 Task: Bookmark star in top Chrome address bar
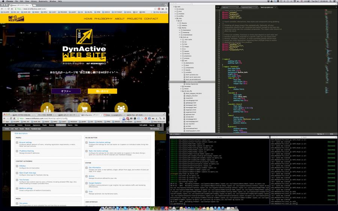[155, 9]
